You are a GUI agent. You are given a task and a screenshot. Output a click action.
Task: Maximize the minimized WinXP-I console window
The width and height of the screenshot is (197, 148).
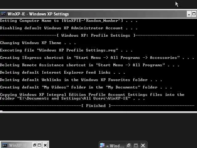coord(39,145)
